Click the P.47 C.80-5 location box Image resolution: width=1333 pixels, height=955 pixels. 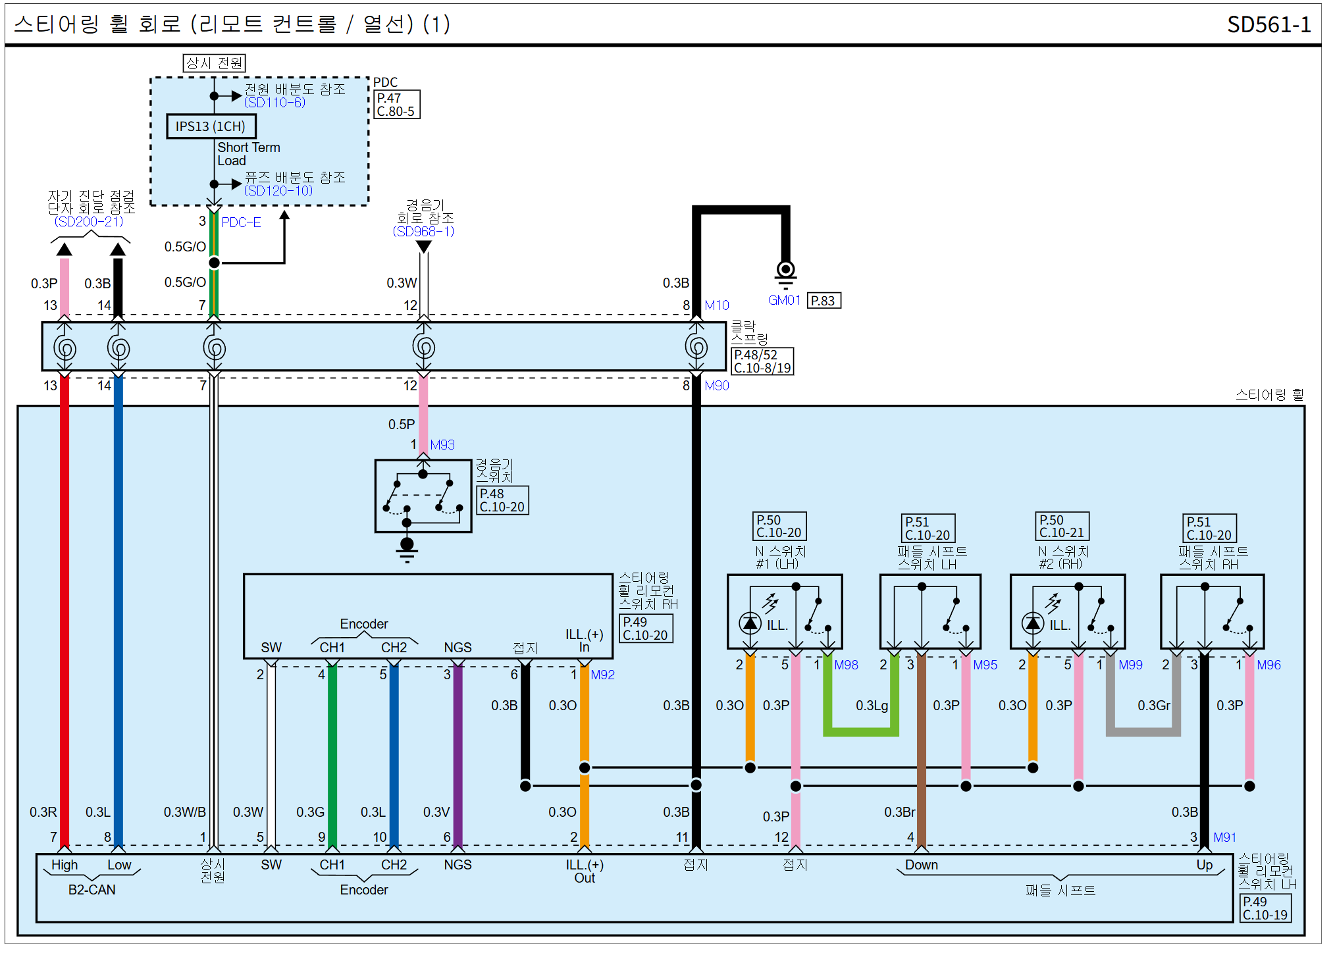[396, 105]
